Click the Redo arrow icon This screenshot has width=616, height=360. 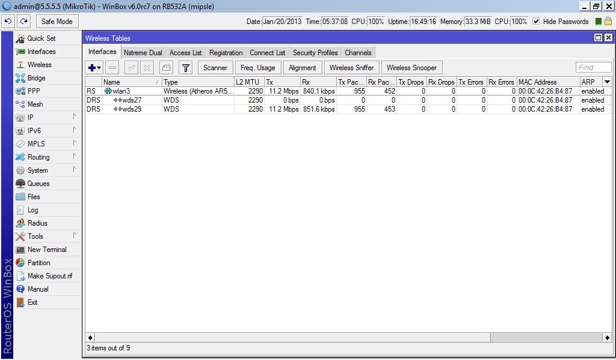click(x=24, y=22)
